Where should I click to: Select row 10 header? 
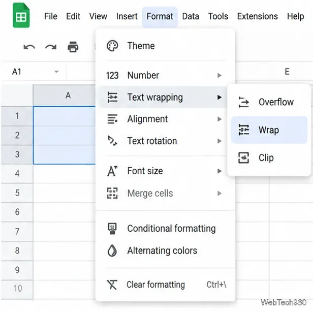tap(17, 289)
